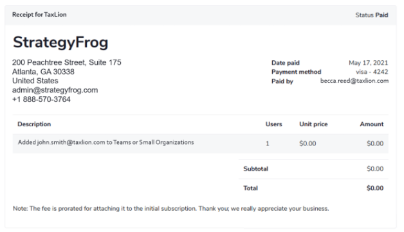Select the Amount column header
Viewport: 404px width, 232px height.
coord(372,124)
